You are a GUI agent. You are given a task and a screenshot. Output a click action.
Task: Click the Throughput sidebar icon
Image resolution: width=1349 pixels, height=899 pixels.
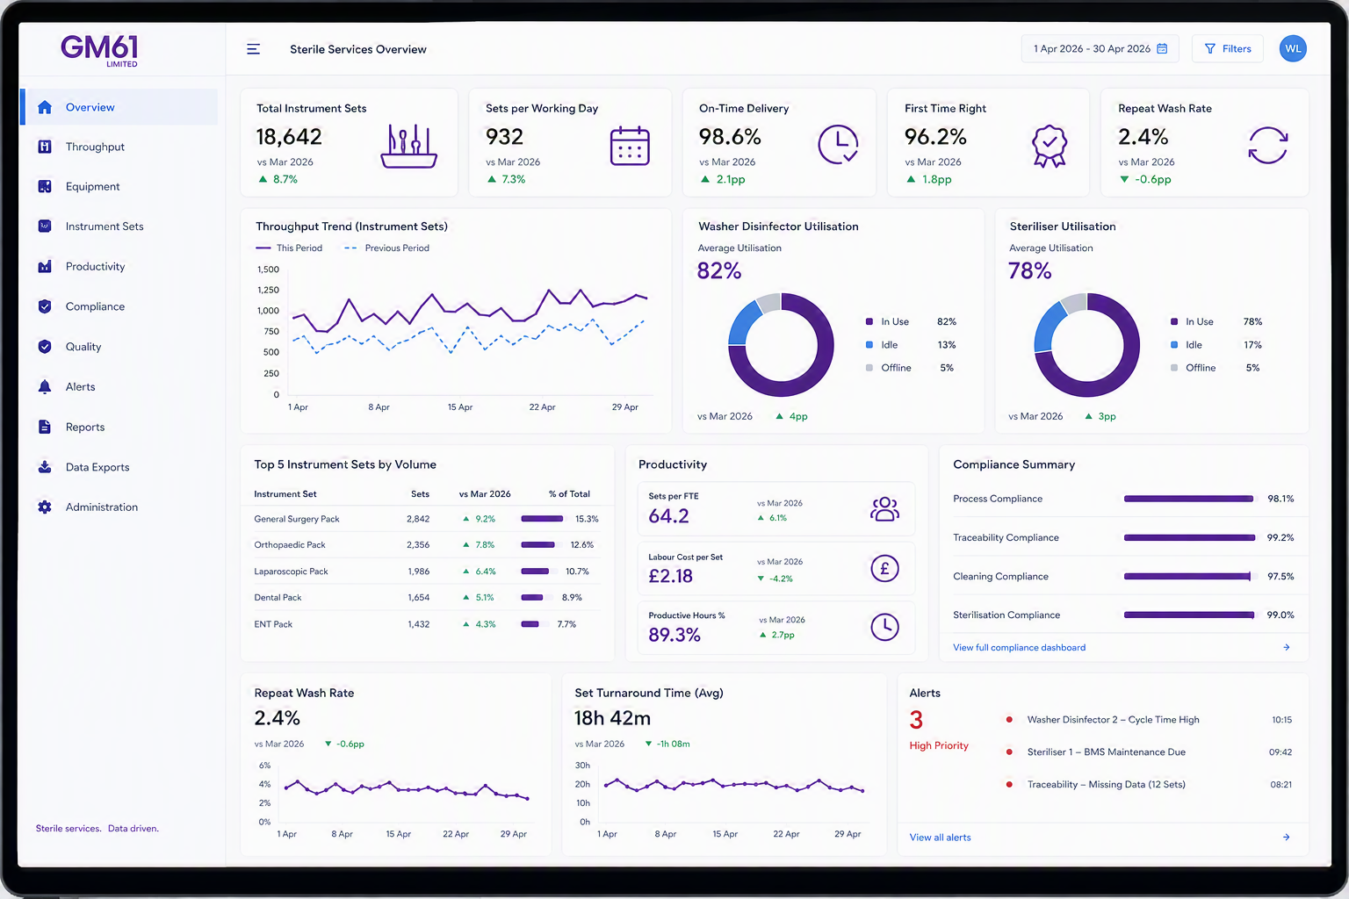click(x=45, y=147)
